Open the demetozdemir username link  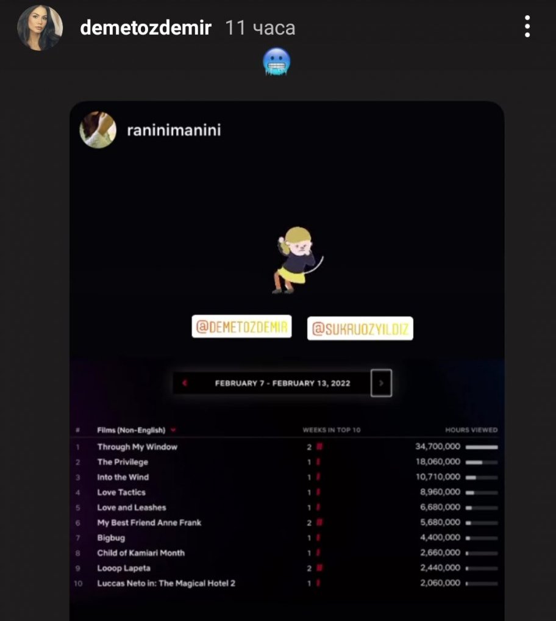click(x=146, y=27)
